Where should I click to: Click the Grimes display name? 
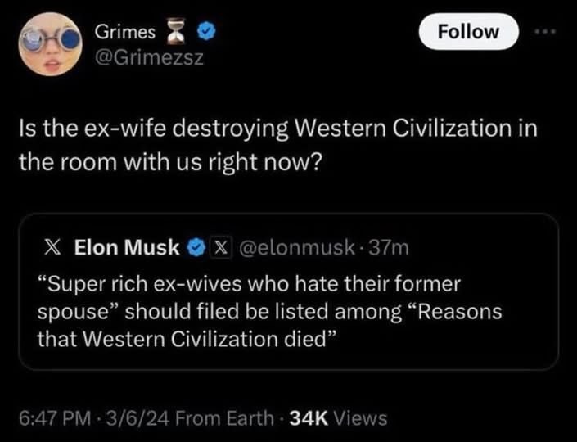pyautogui.click(x=124, y=33)
